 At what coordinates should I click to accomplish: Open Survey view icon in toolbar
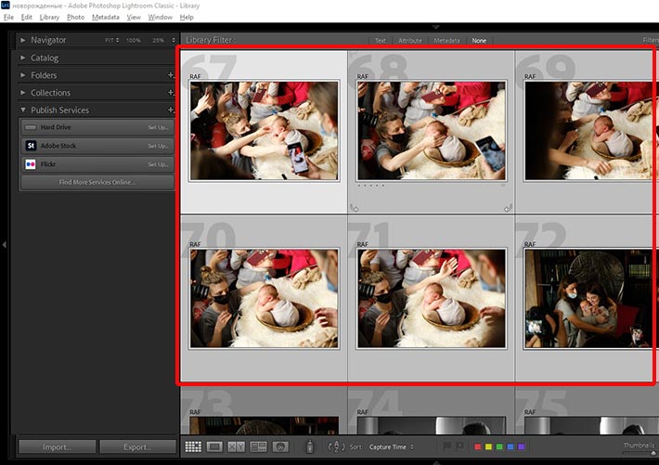258,446
